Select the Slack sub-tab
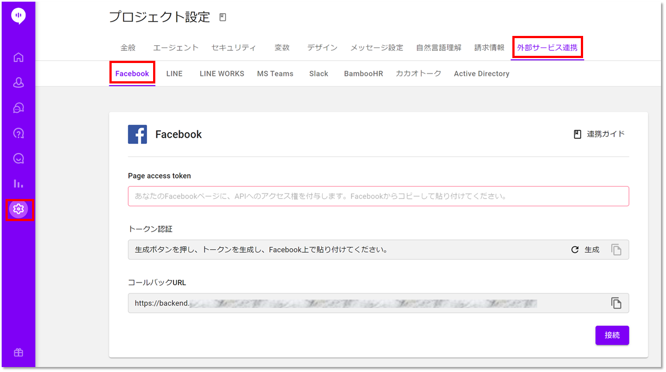This screenshot has width=666, height=372. click(319, 74)
